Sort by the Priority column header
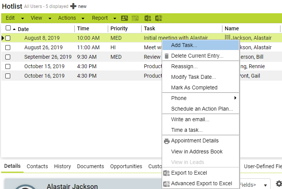The image size is (282, 189). click(x=119, y=28)
